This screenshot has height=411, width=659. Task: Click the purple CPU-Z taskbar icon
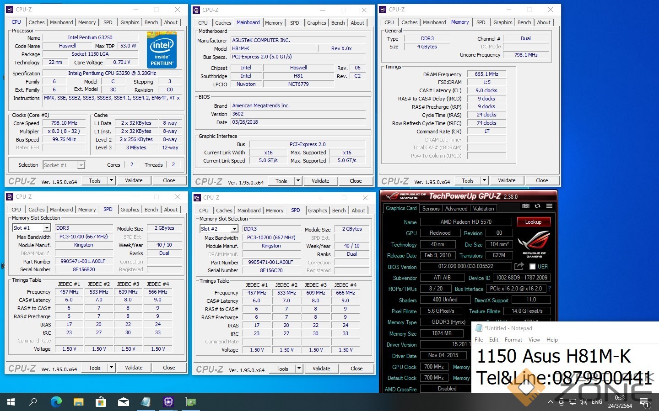(168, 402)
